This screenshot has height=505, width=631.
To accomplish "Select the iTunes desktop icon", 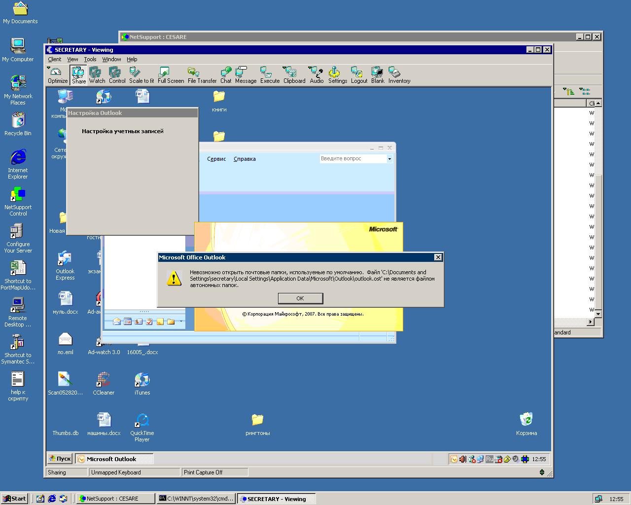I will coord(142,384).
